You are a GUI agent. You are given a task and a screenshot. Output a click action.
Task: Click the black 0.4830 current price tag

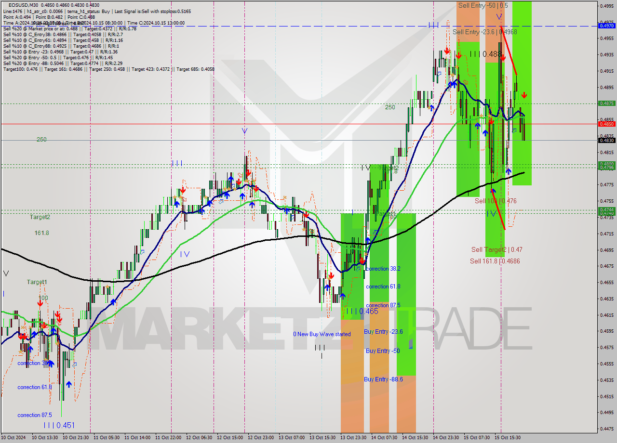pyautogui.click(x=606, y=140)
